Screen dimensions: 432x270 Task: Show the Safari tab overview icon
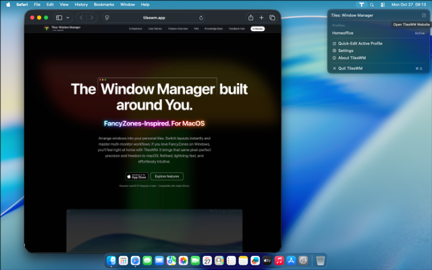click(272, 18)
